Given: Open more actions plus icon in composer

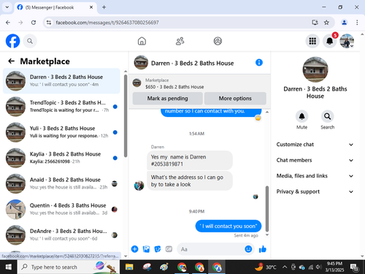Looking at the screenshot, I should [x=134, y=249].
